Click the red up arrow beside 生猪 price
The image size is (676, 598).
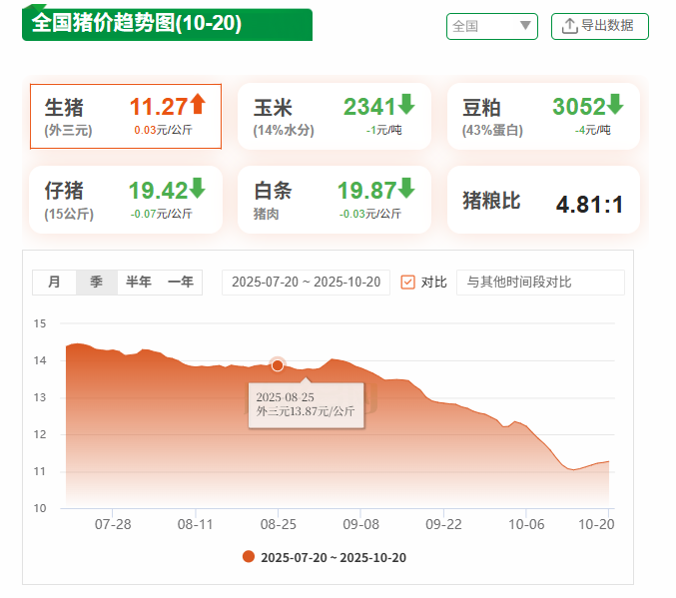198,104
